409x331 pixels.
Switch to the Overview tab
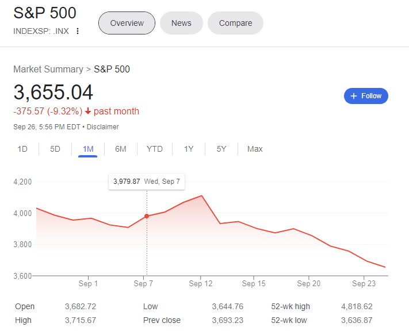click(x=127, y=23)
